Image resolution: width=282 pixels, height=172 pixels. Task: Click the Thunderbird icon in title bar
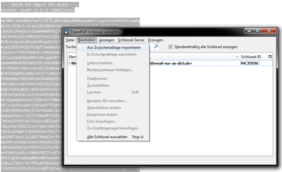point(67,32)
